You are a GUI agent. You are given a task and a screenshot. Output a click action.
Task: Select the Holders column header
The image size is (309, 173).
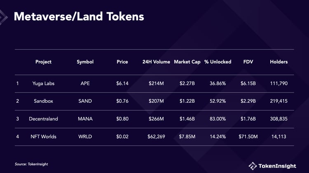click(x=279, y=62)
